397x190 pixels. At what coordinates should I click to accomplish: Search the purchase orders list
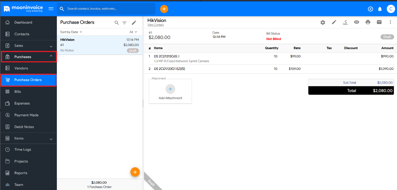[x=117, y=23]
